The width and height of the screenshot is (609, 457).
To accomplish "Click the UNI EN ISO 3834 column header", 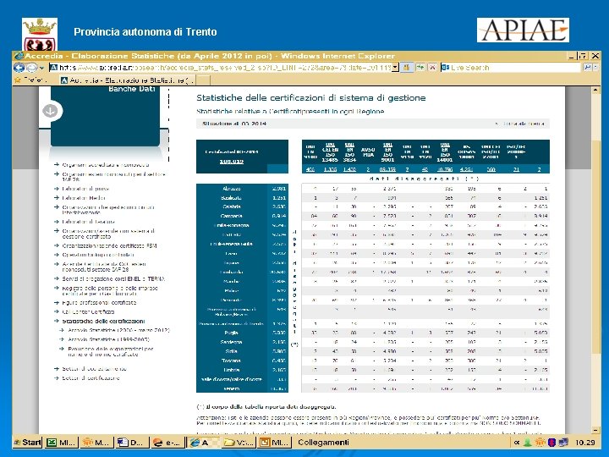I will pyautogui.click(x=349, y=152).
